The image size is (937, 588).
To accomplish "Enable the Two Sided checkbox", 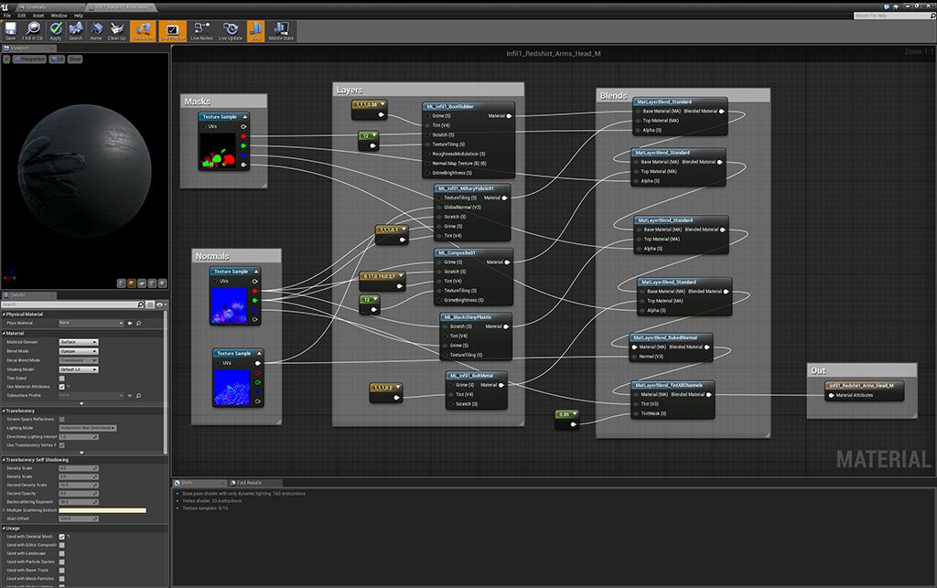I will coord(61,378).
